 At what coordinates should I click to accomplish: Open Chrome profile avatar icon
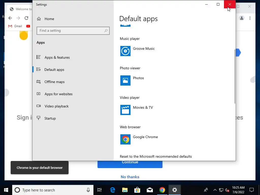pos(242,18)
